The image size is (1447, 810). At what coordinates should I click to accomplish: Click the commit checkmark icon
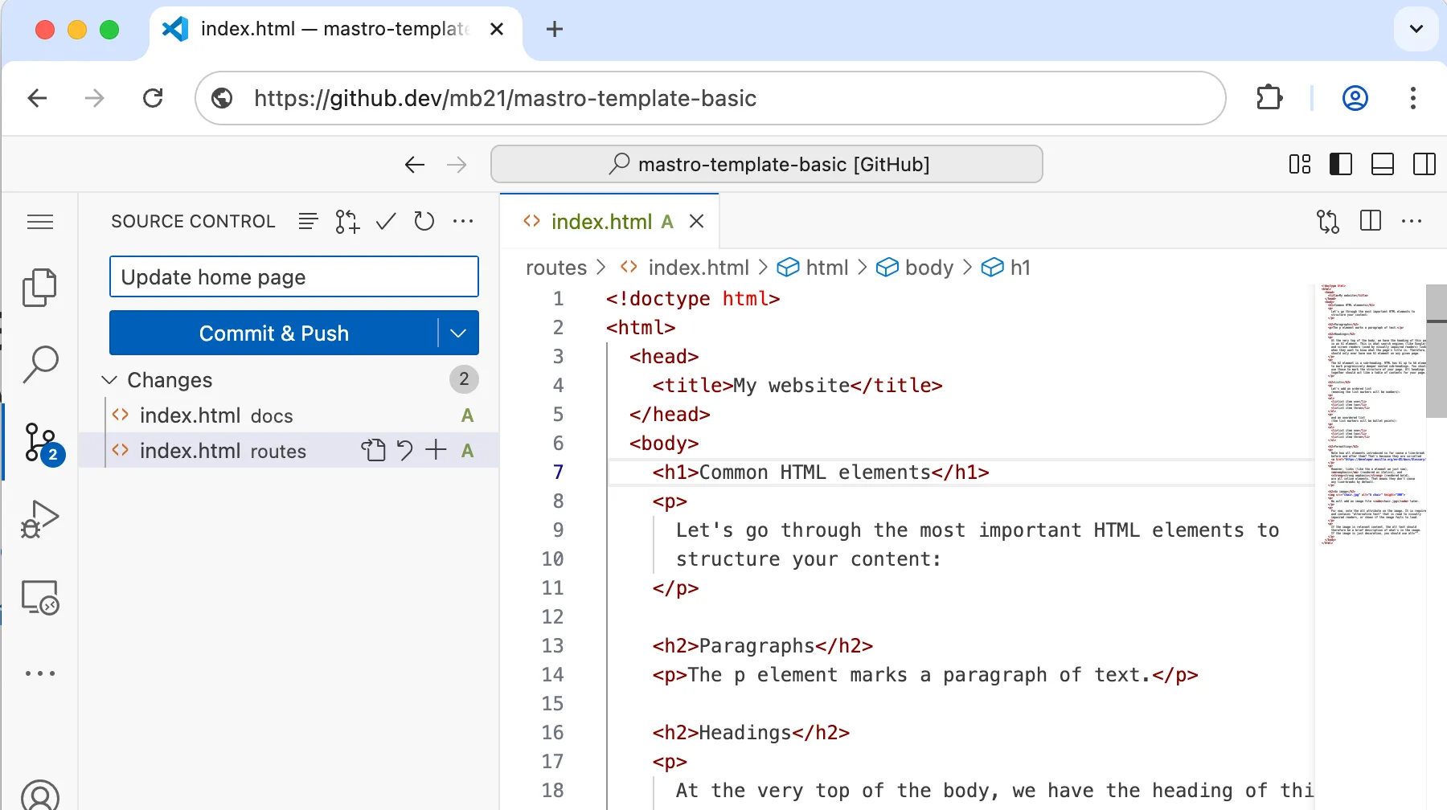(386, 221)
